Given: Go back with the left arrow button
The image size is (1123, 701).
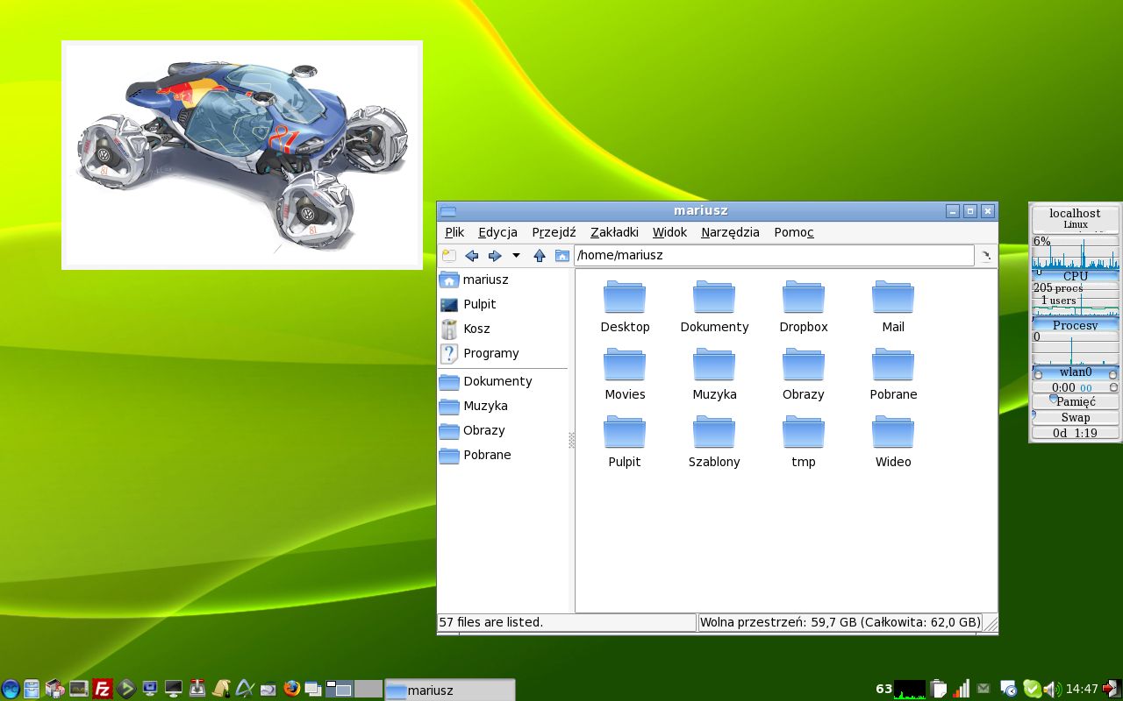Looking at the screenshot, I should pyautogui.click(x=471, y=256).
